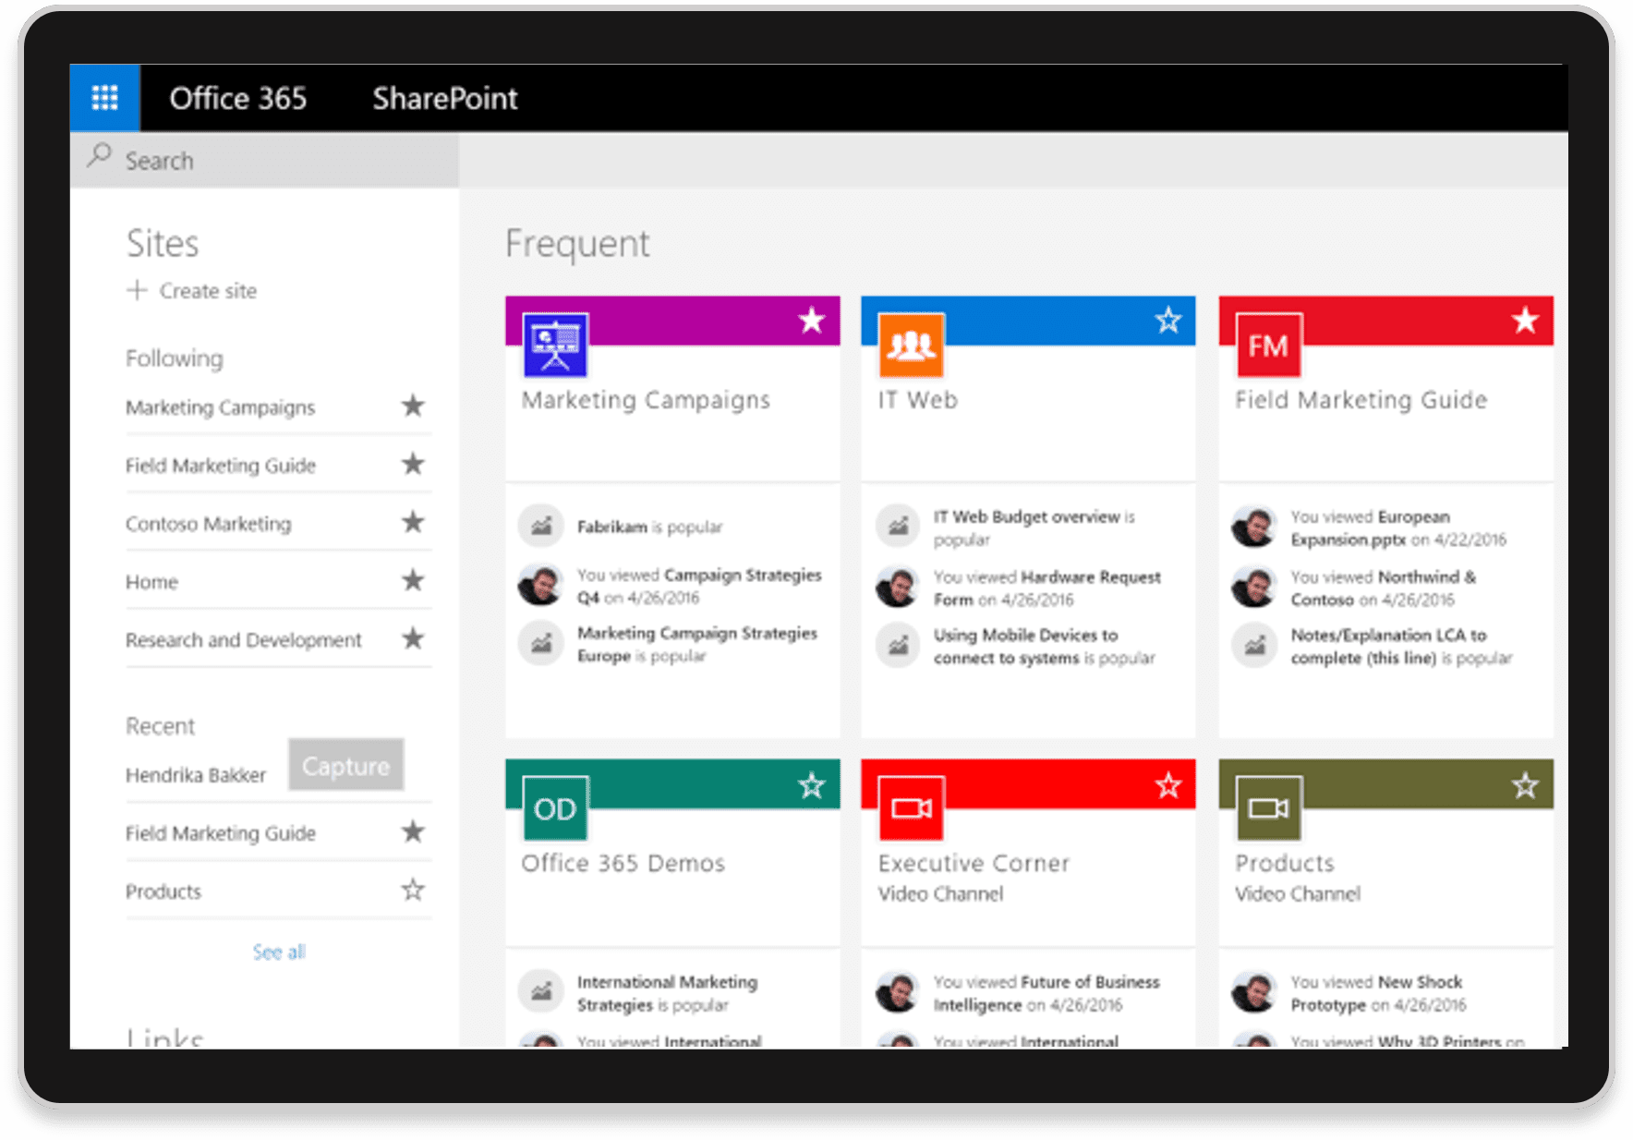
Task: Open the Office 365 app launcher grid
Action: click(x=104, y=97)
